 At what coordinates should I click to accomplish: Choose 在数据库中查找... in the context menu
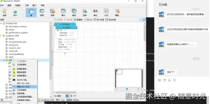coord(25,100)
